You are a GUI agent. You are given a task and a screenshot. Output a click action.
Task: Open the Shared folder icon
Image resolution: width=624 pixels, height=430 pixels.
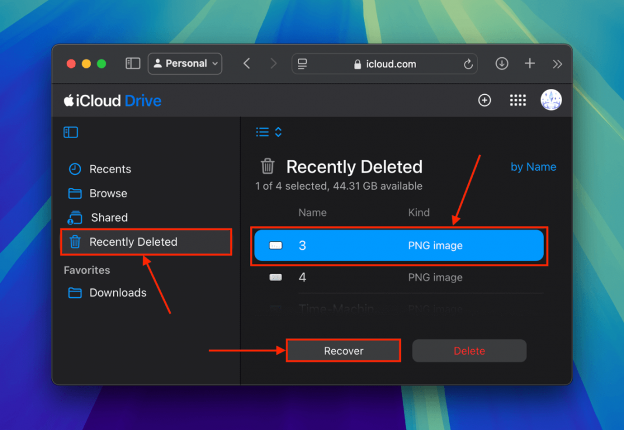pos(75,217)
